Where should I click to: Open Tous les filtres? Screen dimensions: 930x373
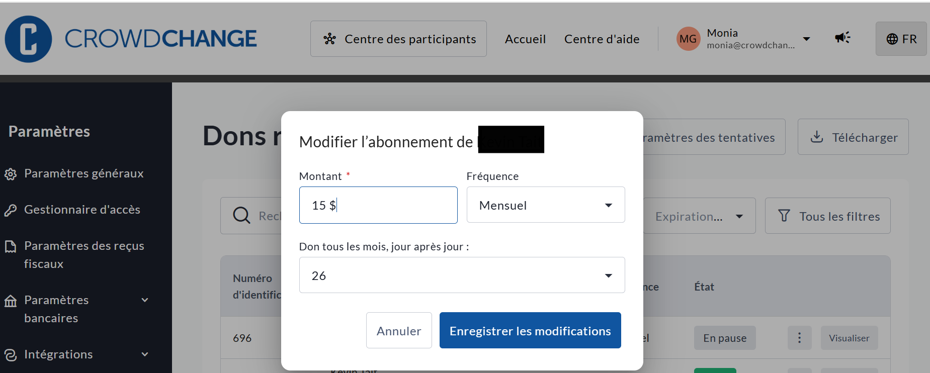828,216
